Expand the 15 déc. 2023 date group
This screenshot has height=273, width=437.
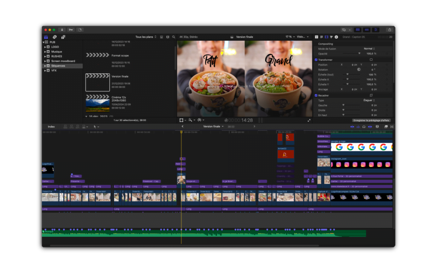86,116
